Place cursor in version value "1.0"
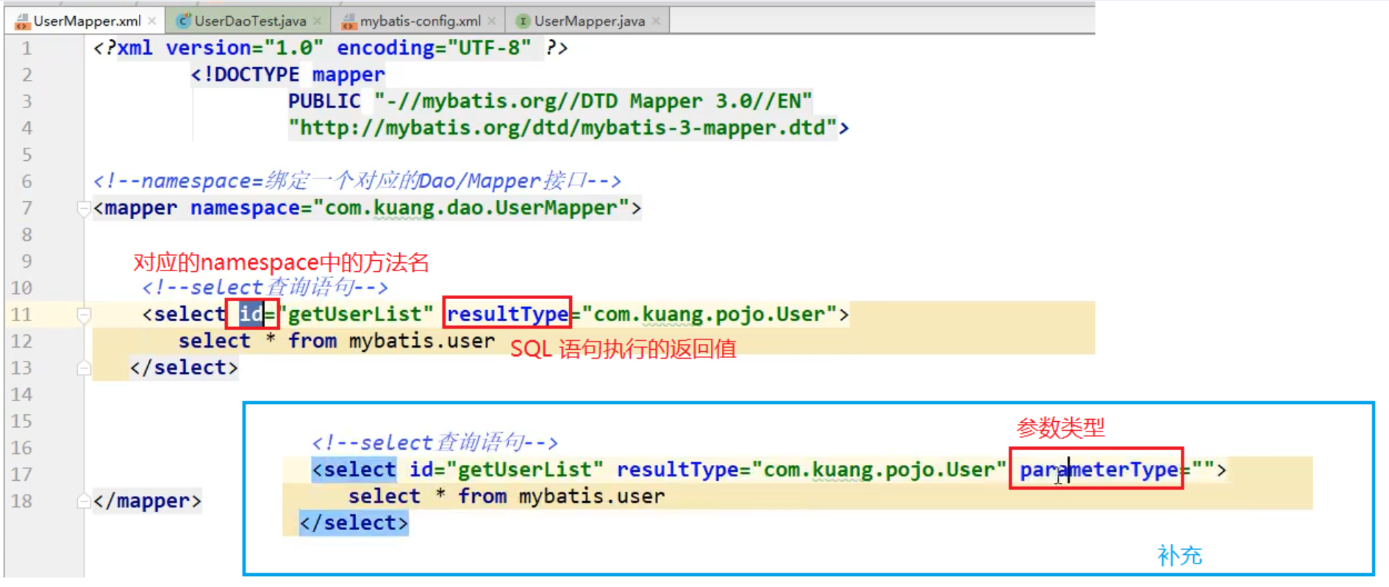This screenshot has height=587, width=1389. click(x=294, y=48)
